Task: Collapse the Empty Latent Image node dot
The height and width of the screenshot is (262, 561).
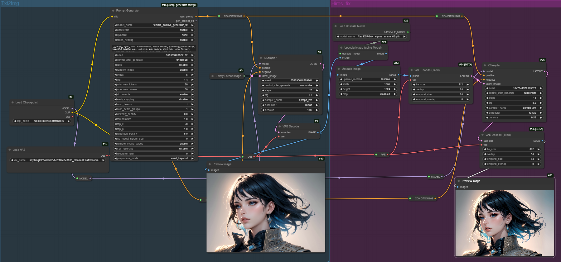Action: (x=213, y=76)
